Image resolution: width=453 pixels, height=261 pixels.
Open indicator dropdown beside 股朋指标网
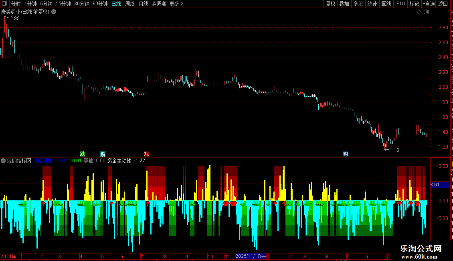[3, 161]
